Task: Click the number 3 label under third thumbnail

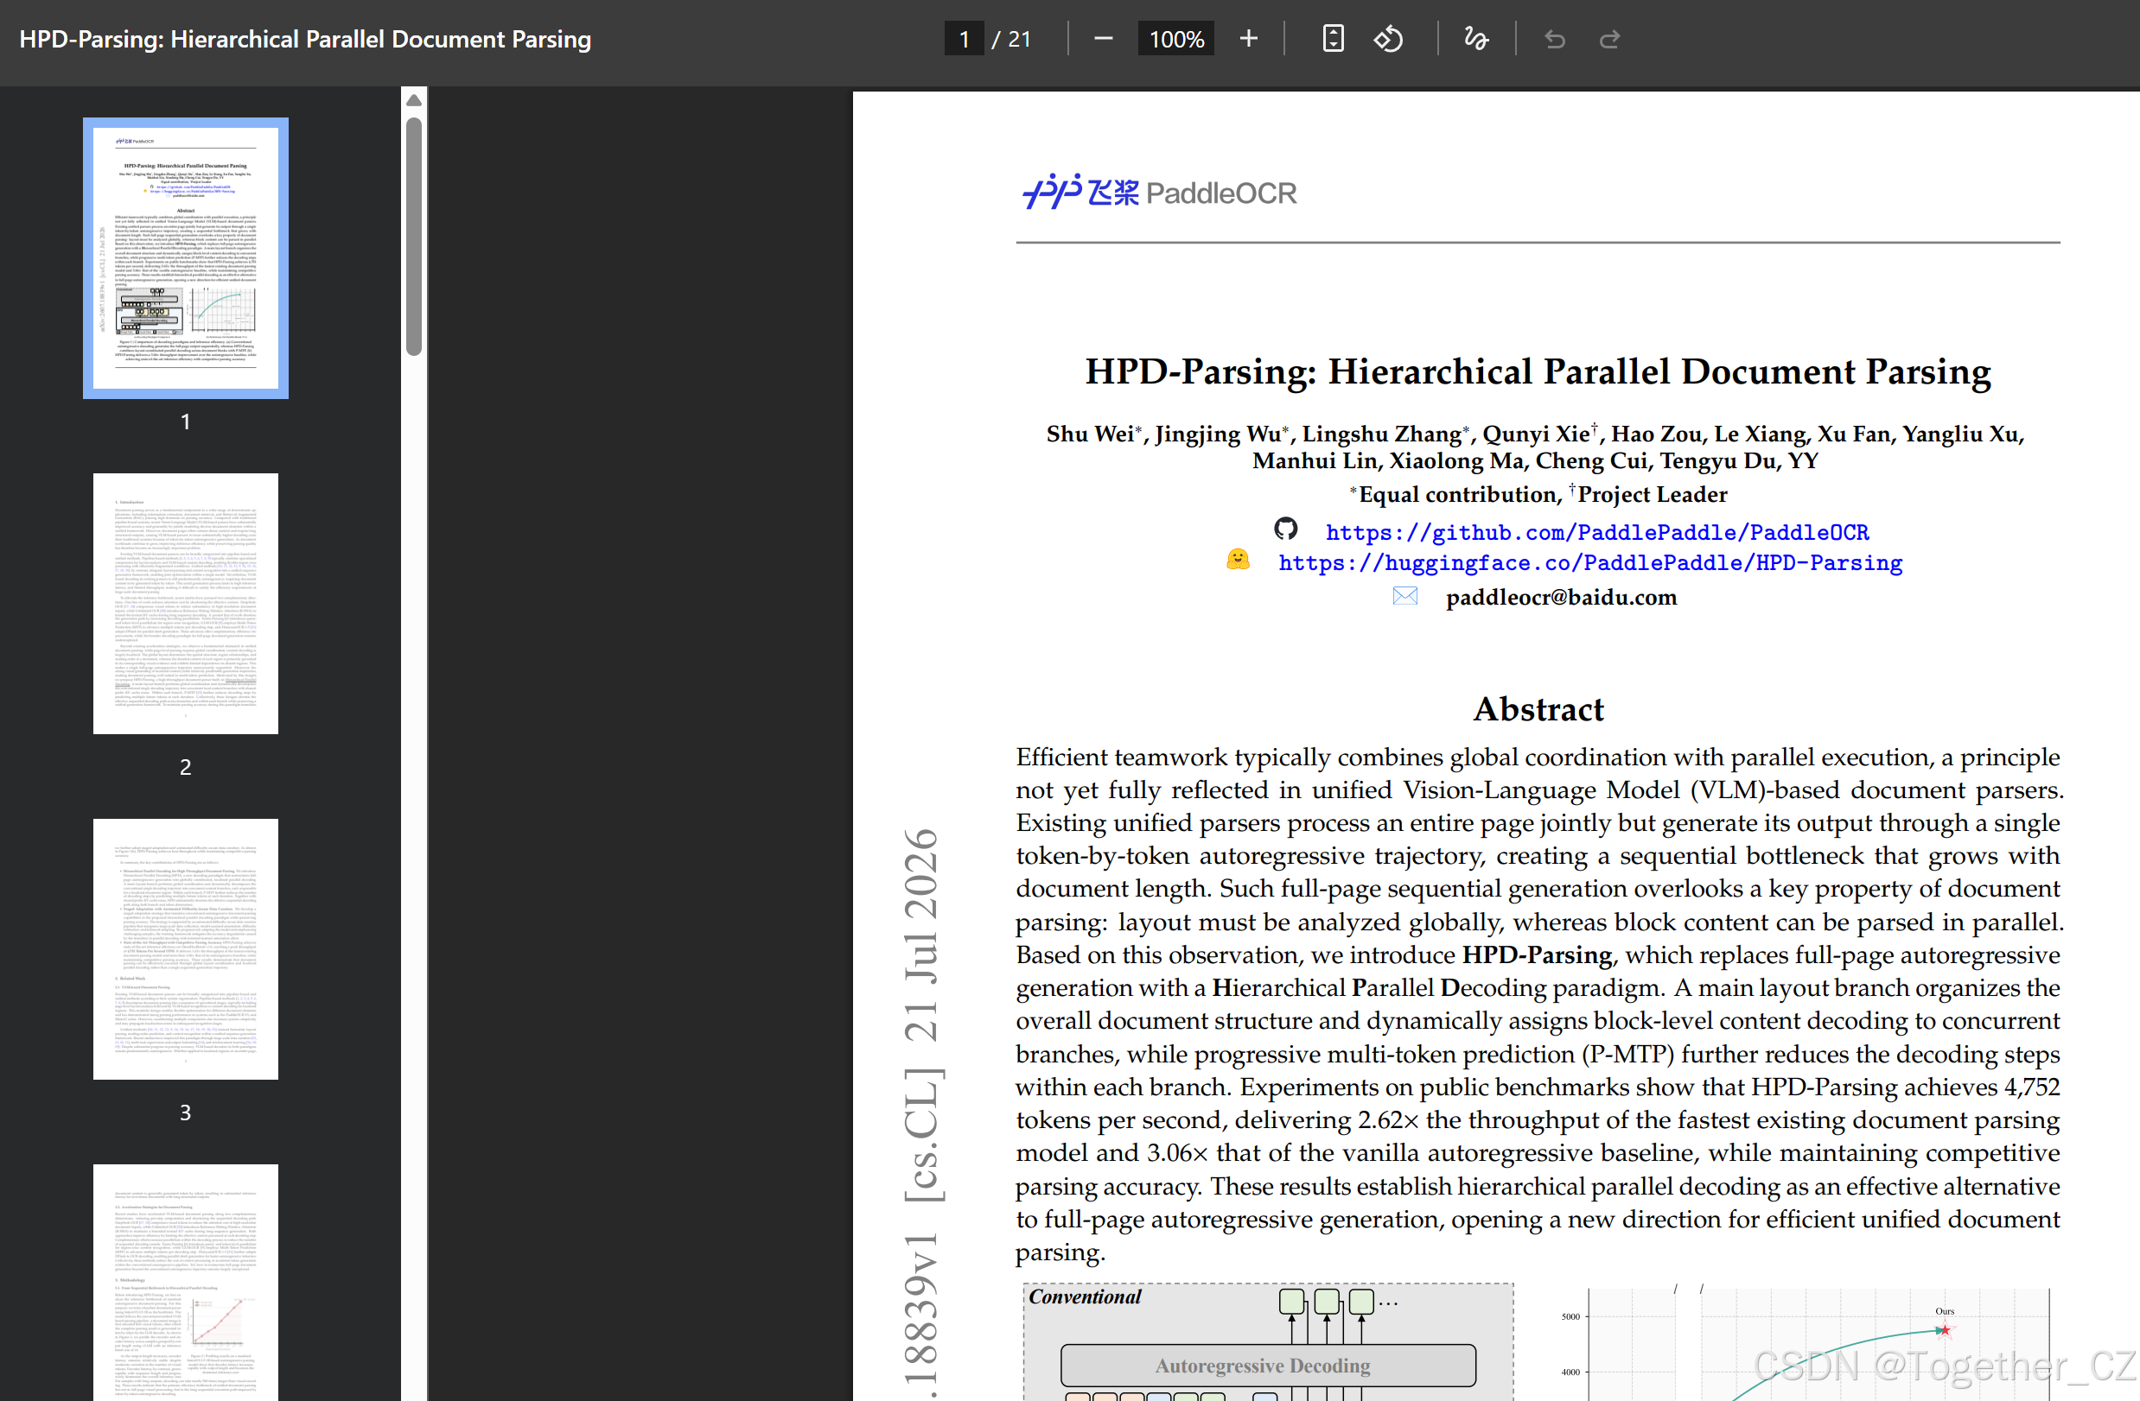Action: [x=185, y=1113]
